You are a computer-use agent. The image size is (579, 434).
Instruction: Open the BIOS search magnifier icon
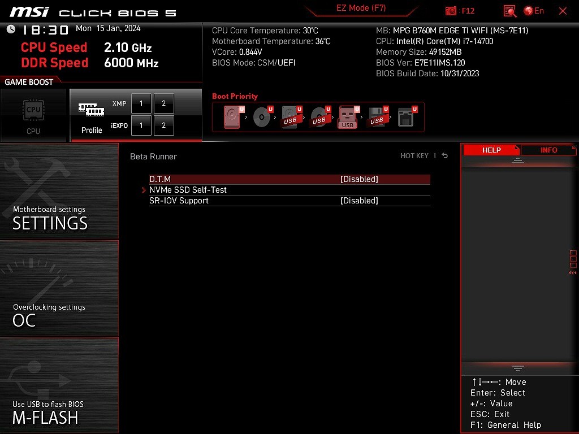(510, 11)
